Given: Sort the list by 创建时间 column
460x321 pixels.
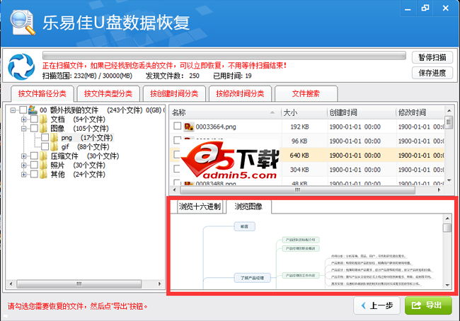Looking at the screenshot, I should 361,112.
